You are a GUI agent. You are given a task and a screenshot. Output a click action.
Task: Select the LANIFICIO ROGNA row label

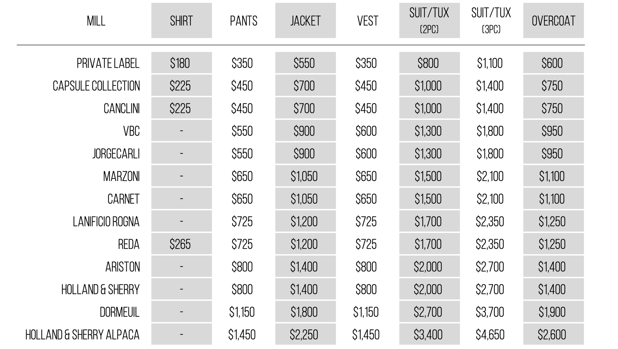[106, 222]
